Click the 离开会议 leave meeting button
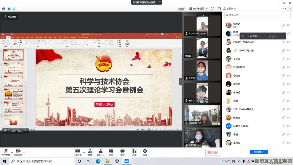The image size is (293, 165). coord(213,152)
